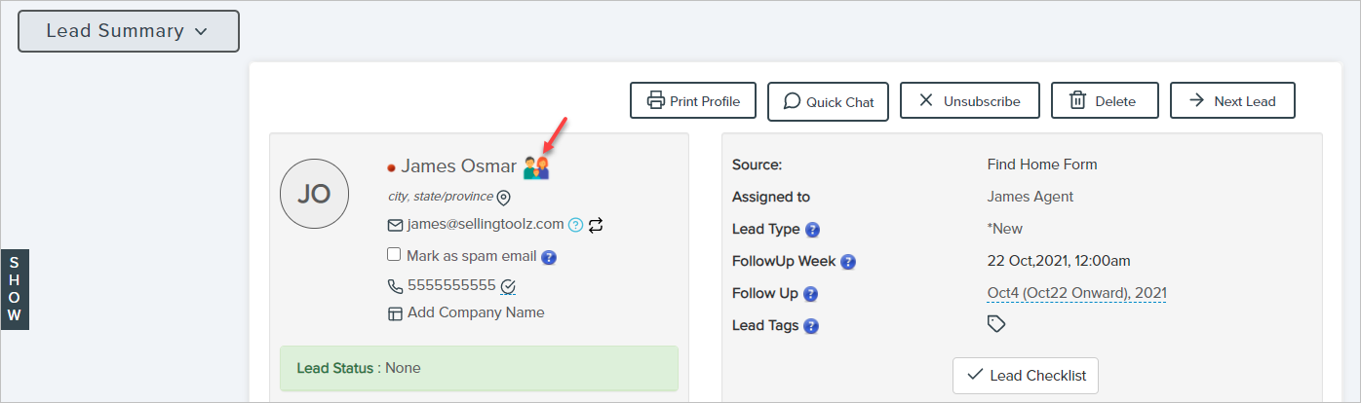Screen dimensions: 1361x403
Task: Unsubscribe this lead
Action: point(969,101)
